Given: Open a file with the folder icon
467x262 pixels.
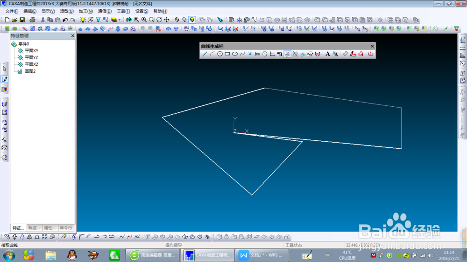Looking at the screenshot, I should click(x=14, y=20).
